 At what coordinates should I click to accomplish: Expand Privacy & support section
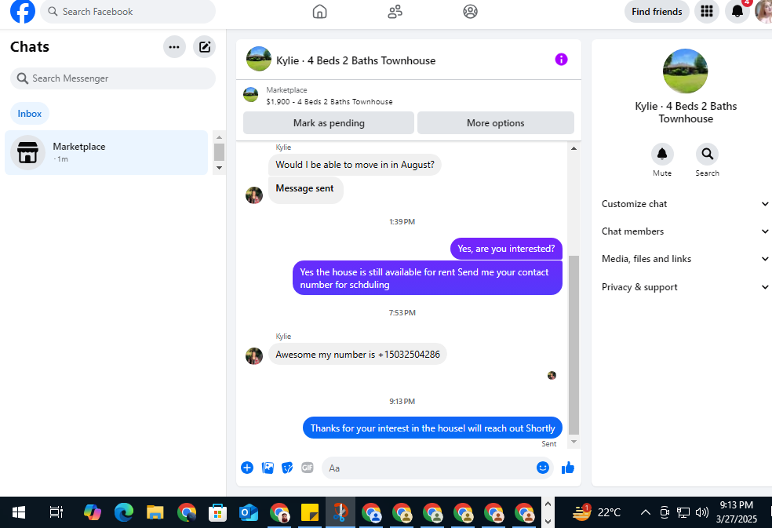pyautogui.click(x=685, y=286)
